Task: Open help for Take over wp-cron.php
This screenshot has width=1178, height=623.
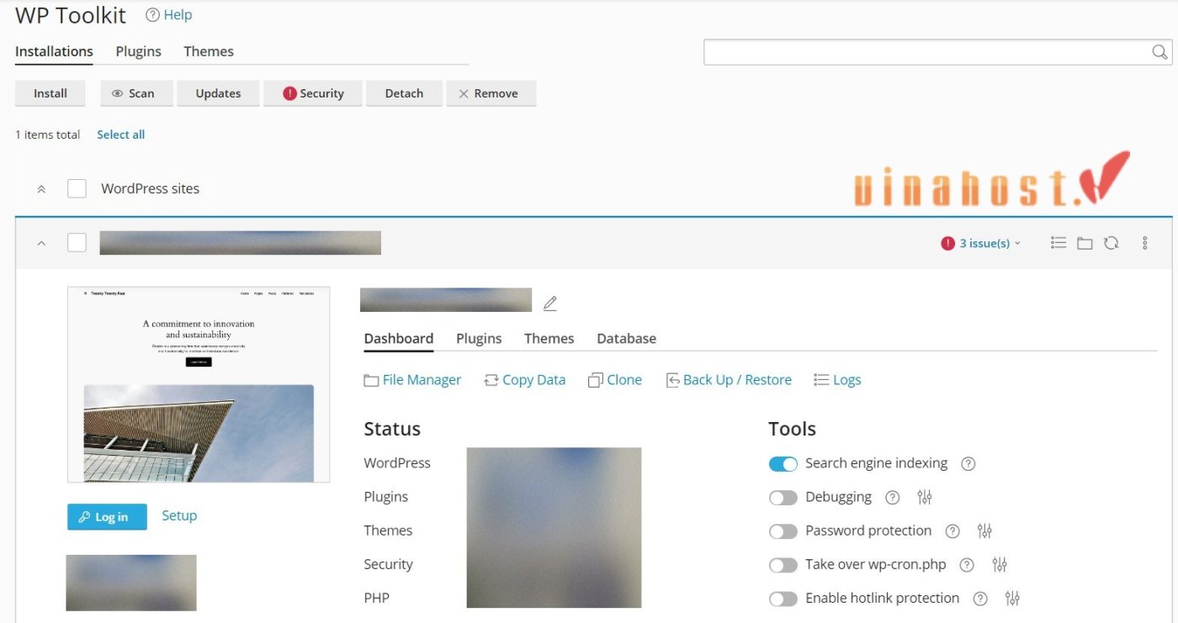Action: [x=967, y=564]
